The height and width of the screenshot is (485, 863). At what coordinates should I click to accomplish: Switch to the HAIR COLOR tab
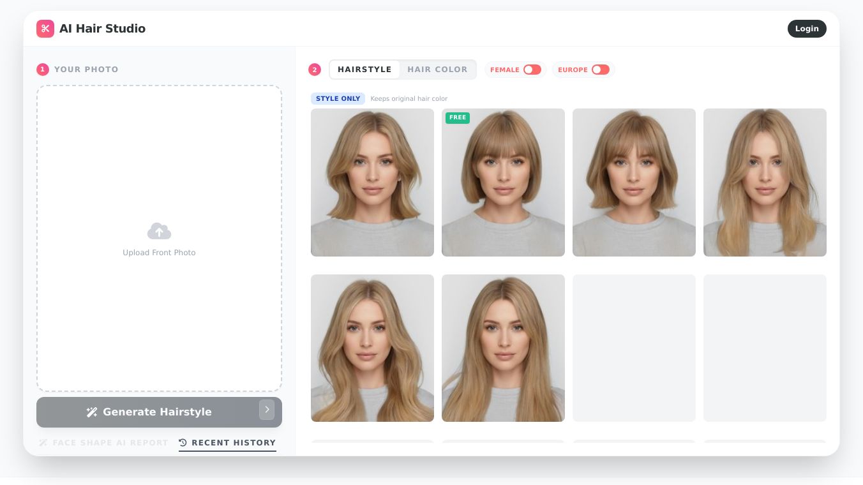tap(437, 70)
